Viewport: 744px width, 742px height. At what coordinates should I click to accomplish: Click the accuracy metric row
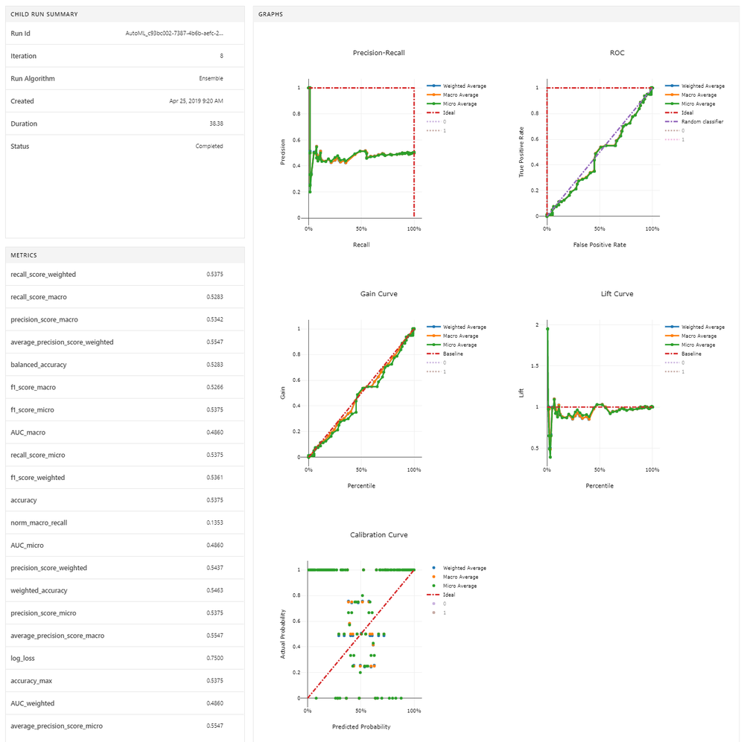tap(124, 500)
